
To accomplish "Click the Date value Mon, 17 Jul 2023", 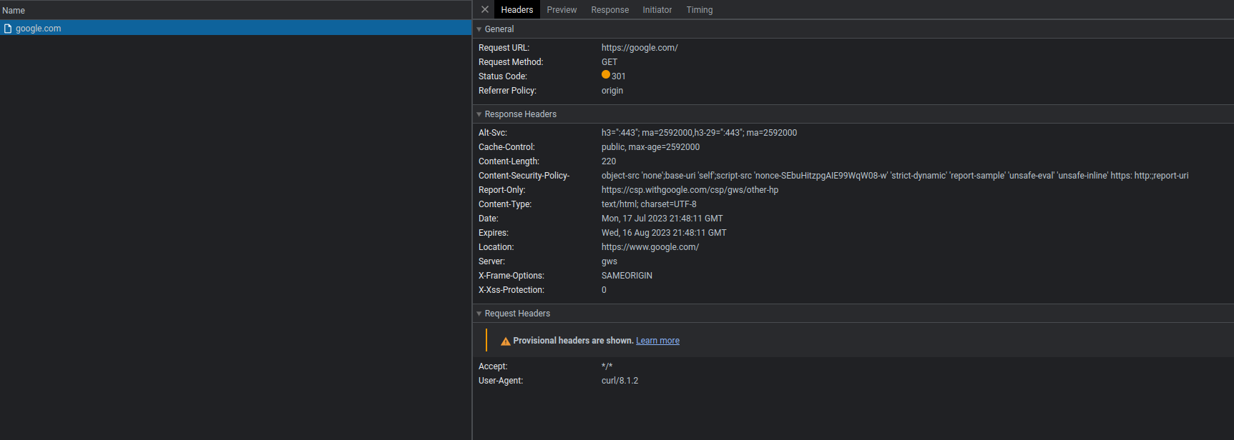I will click(x=662, y=219).
